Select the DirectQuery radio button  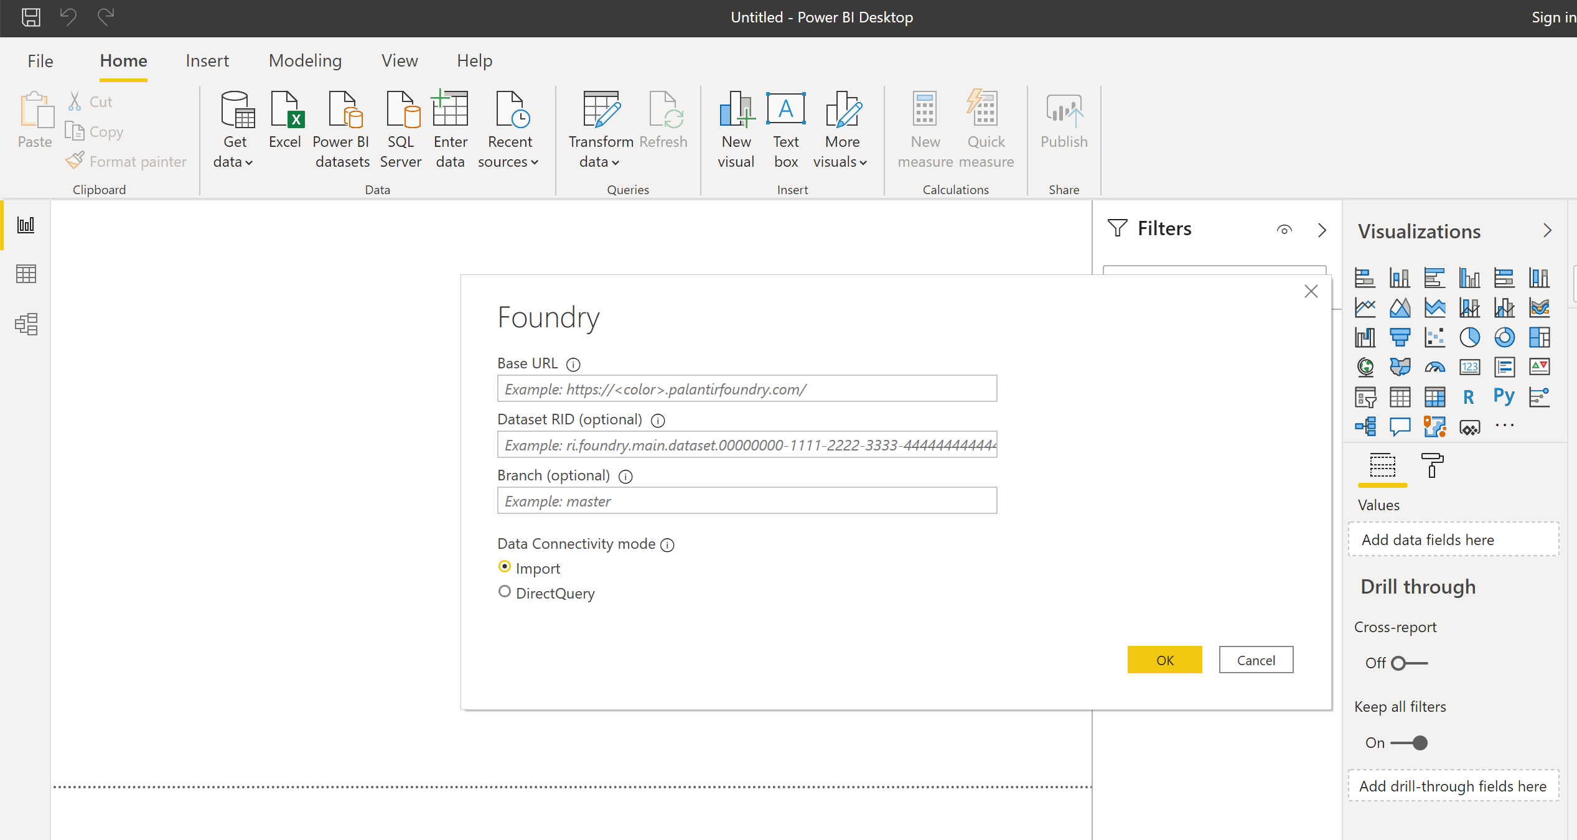pos(505,592)
